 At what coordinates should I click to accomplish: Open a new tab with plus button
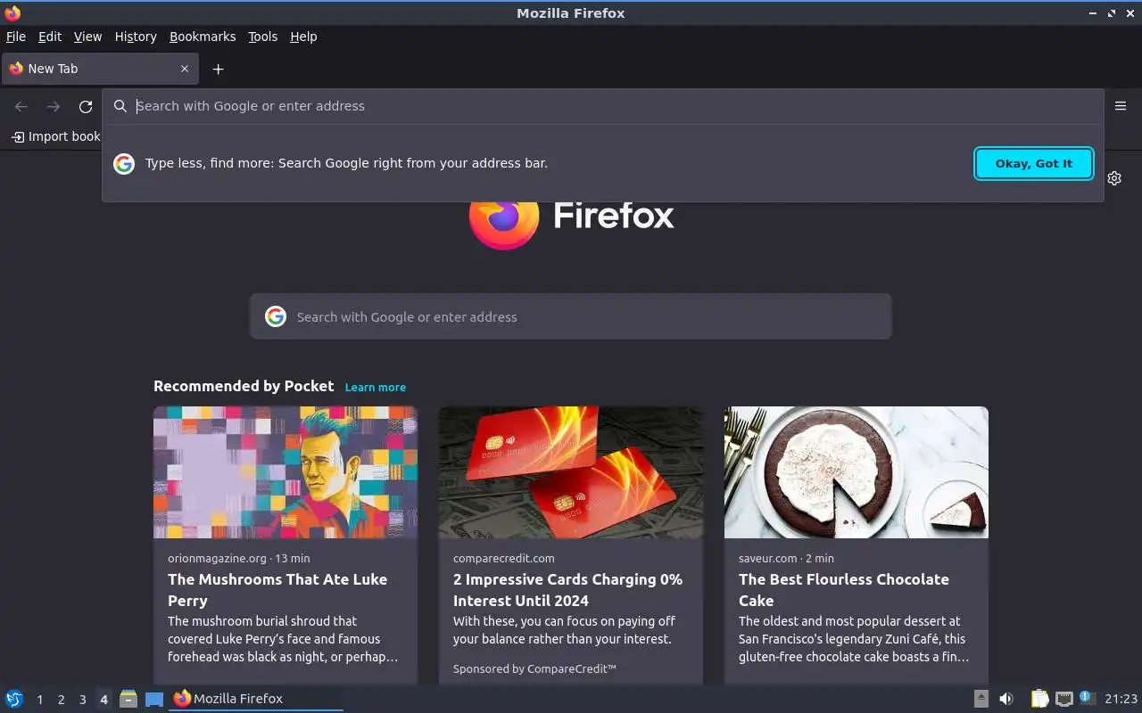pyautogui.click(x=218, y=69)
